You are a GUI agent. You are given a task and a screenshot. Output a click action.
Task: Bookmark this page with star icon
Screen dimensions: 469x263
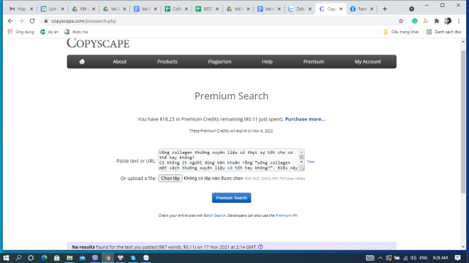[401, 21]
